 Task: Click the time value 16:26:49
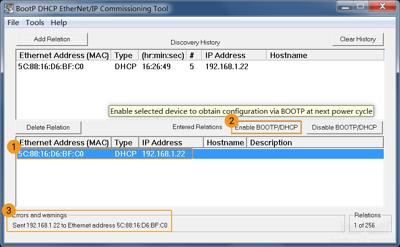(156, 67)
